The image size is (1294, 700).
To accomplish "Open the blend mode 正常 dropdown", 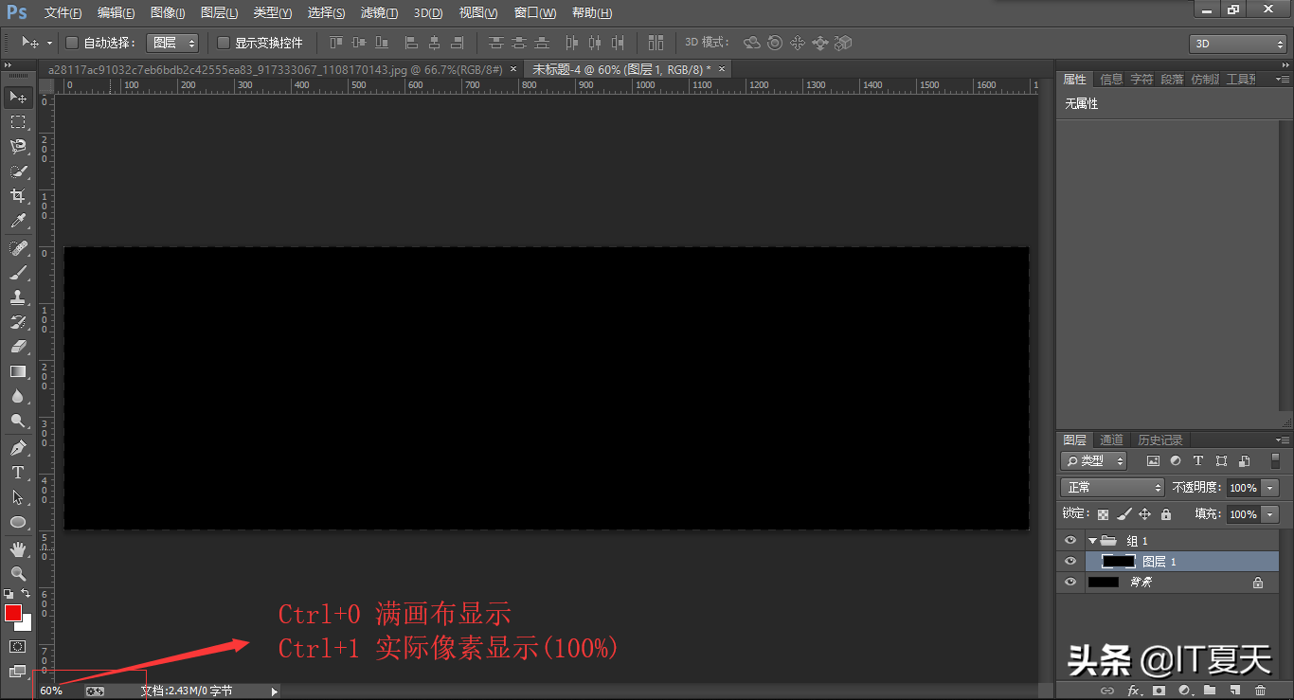I will pyautogui.click(x=1112, y=487).
